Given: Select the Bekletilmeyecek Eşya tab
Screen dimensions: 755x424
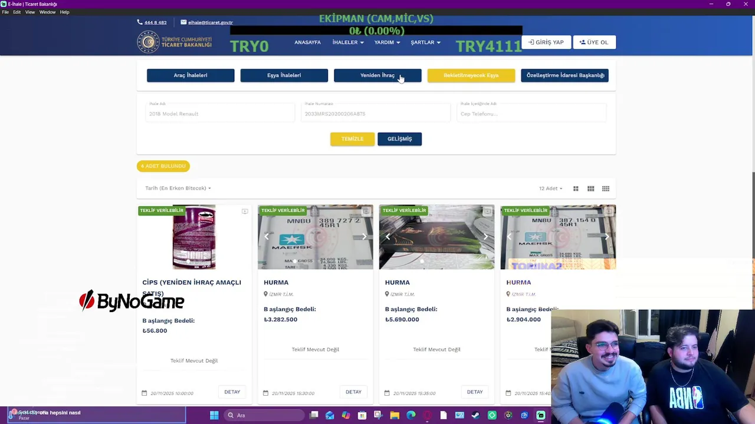Looking at the screenshot, I should [471, 75].
